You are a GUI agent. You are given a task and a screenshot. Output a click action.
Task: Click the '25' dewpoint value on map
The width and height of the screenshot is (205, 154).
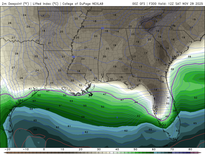[x=52, y=83]
